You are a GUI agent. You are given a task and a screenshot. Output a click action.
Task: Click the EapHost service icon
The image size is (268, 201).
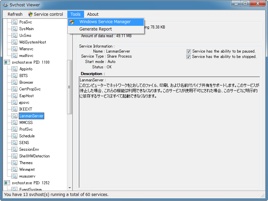pos(14,96)
